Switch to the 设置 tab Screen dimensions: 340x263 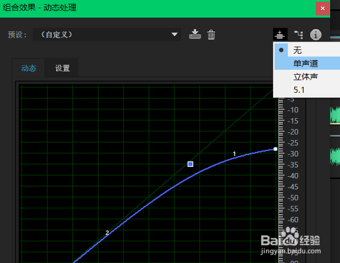click(x=62, y=68)
